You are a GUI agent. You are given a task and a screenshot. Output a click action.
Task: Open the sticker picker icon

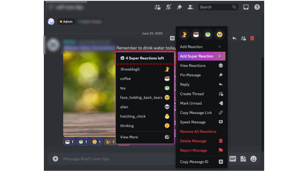243,159
